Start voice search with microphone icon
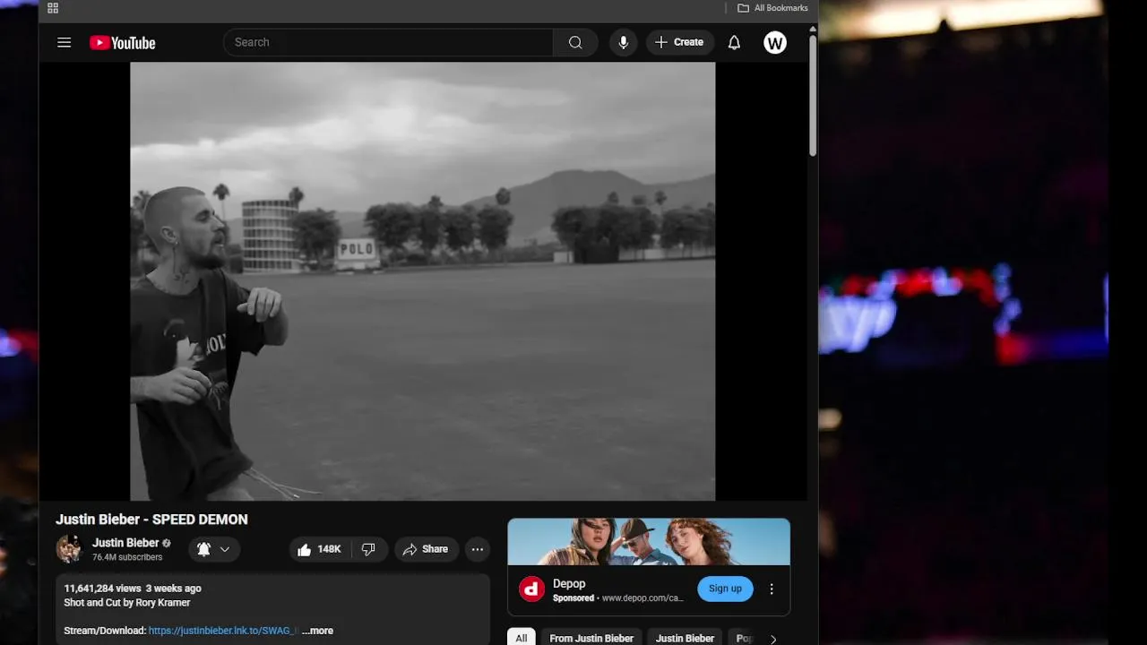1147x645 pixels. [x=624, y=42]
